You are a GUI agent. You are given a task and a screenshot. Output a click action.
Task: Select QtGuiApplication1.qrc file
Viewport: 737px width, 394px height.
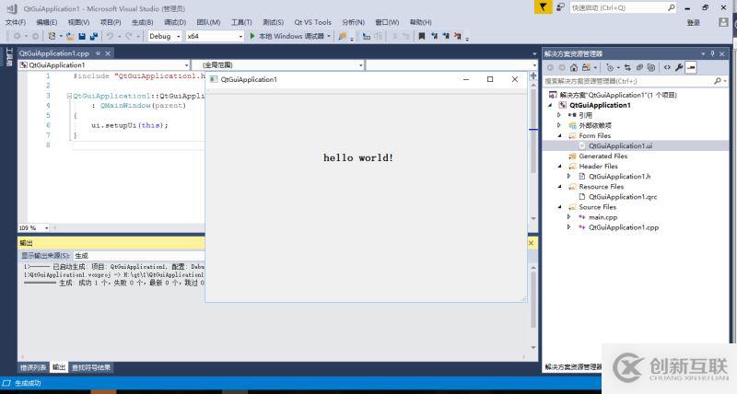(623, 197)
